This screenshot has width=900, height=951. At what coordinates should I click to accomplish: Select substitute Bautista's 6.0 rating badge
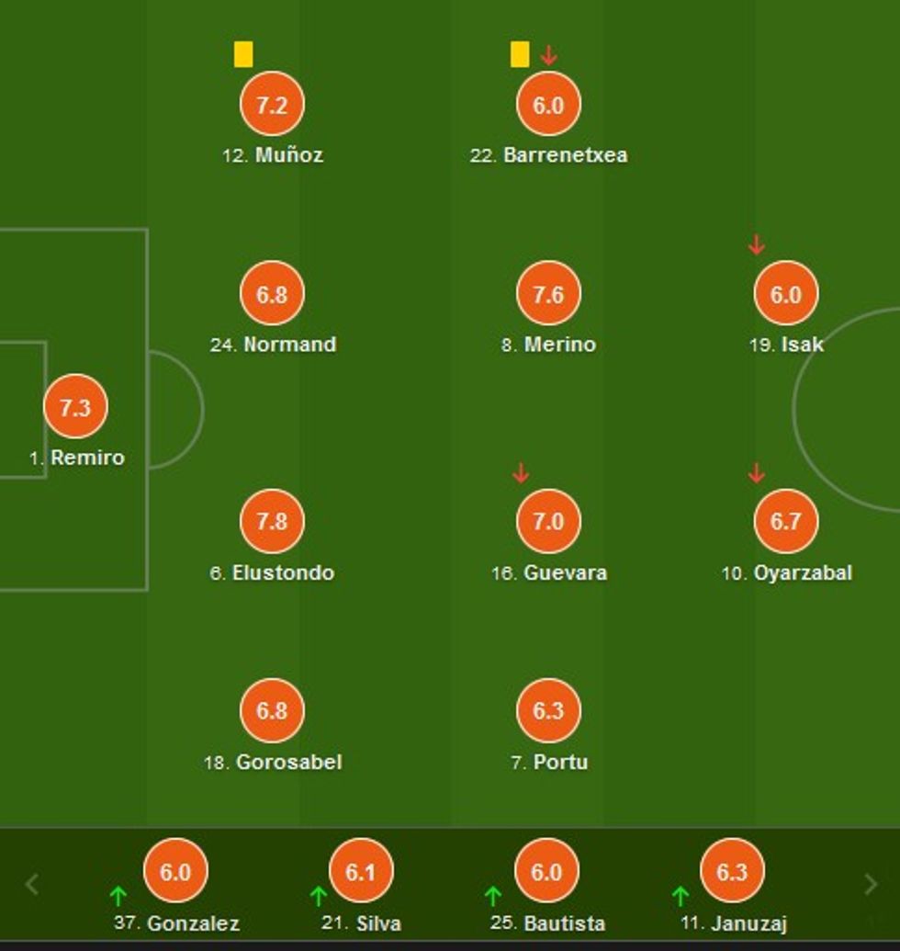[x=546, y=871]
